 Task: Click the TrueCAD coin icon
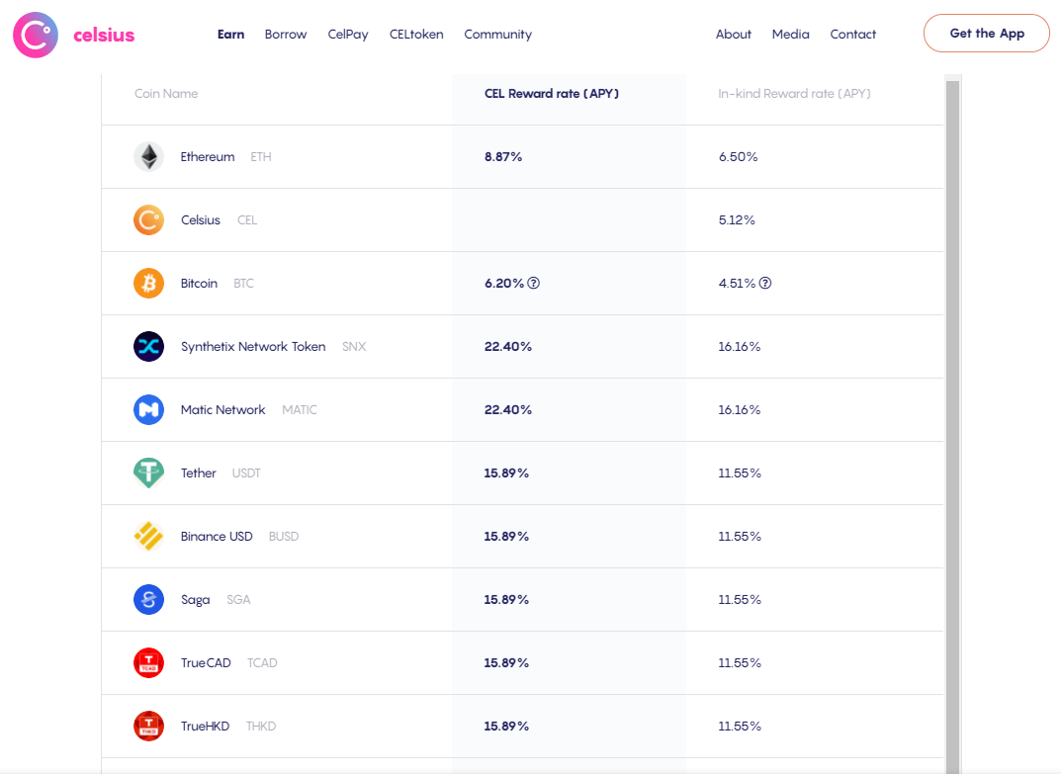tap(149, 663)
